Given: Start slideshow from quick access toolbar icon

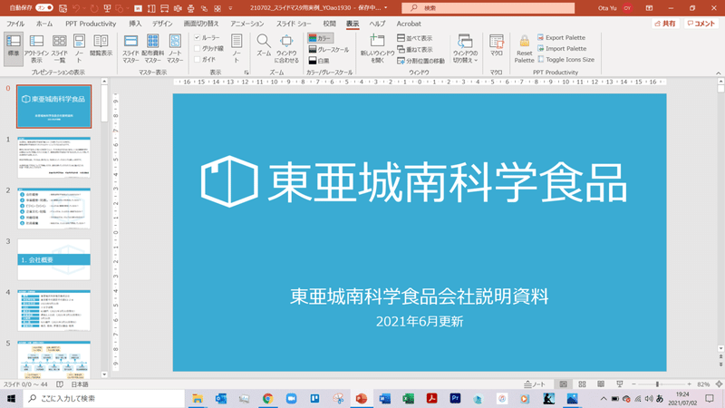Looking at the screenshot, I should tap(107, 8).
